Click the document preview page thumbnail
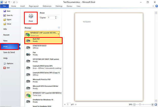Image resolution: width=158 pixels, height=107 pixels. 109,57
